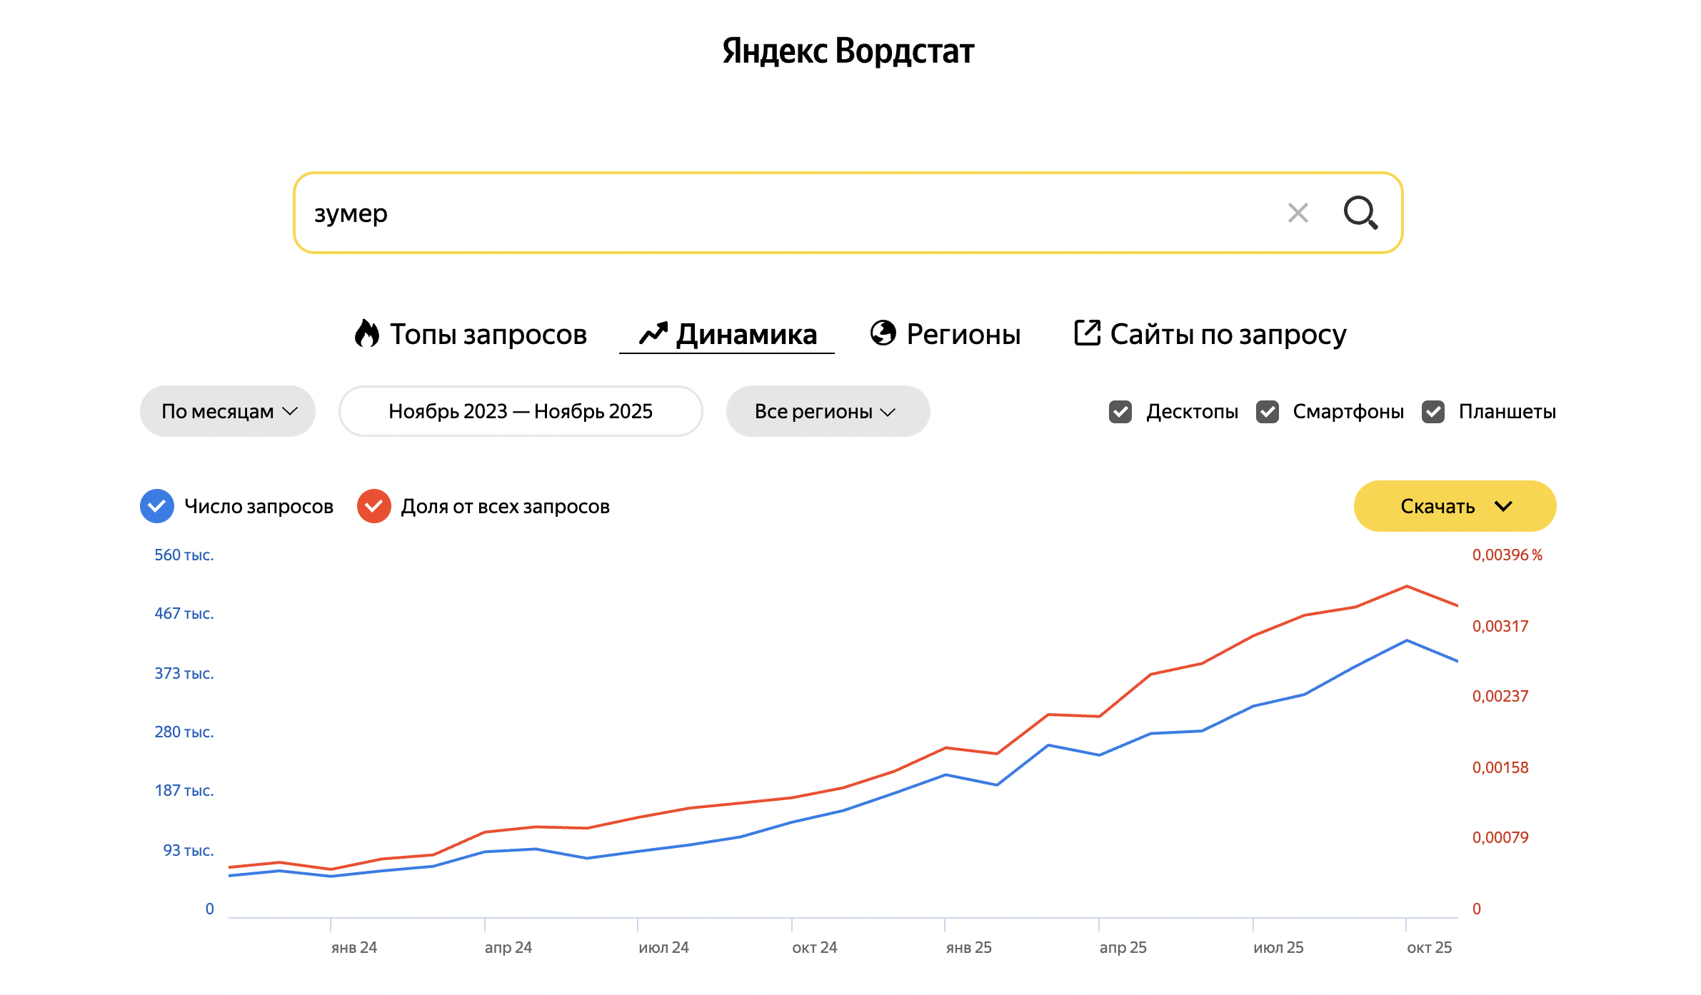Disable the Планшеты checkbox

(x=1433, y=412)
